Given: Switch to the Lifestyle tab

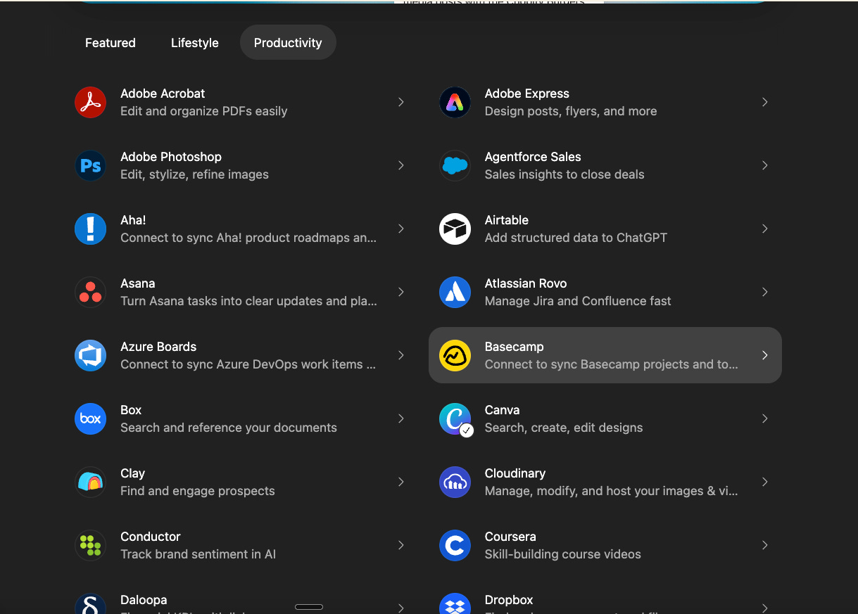Looking at the screenshot, I should point(195,42).
